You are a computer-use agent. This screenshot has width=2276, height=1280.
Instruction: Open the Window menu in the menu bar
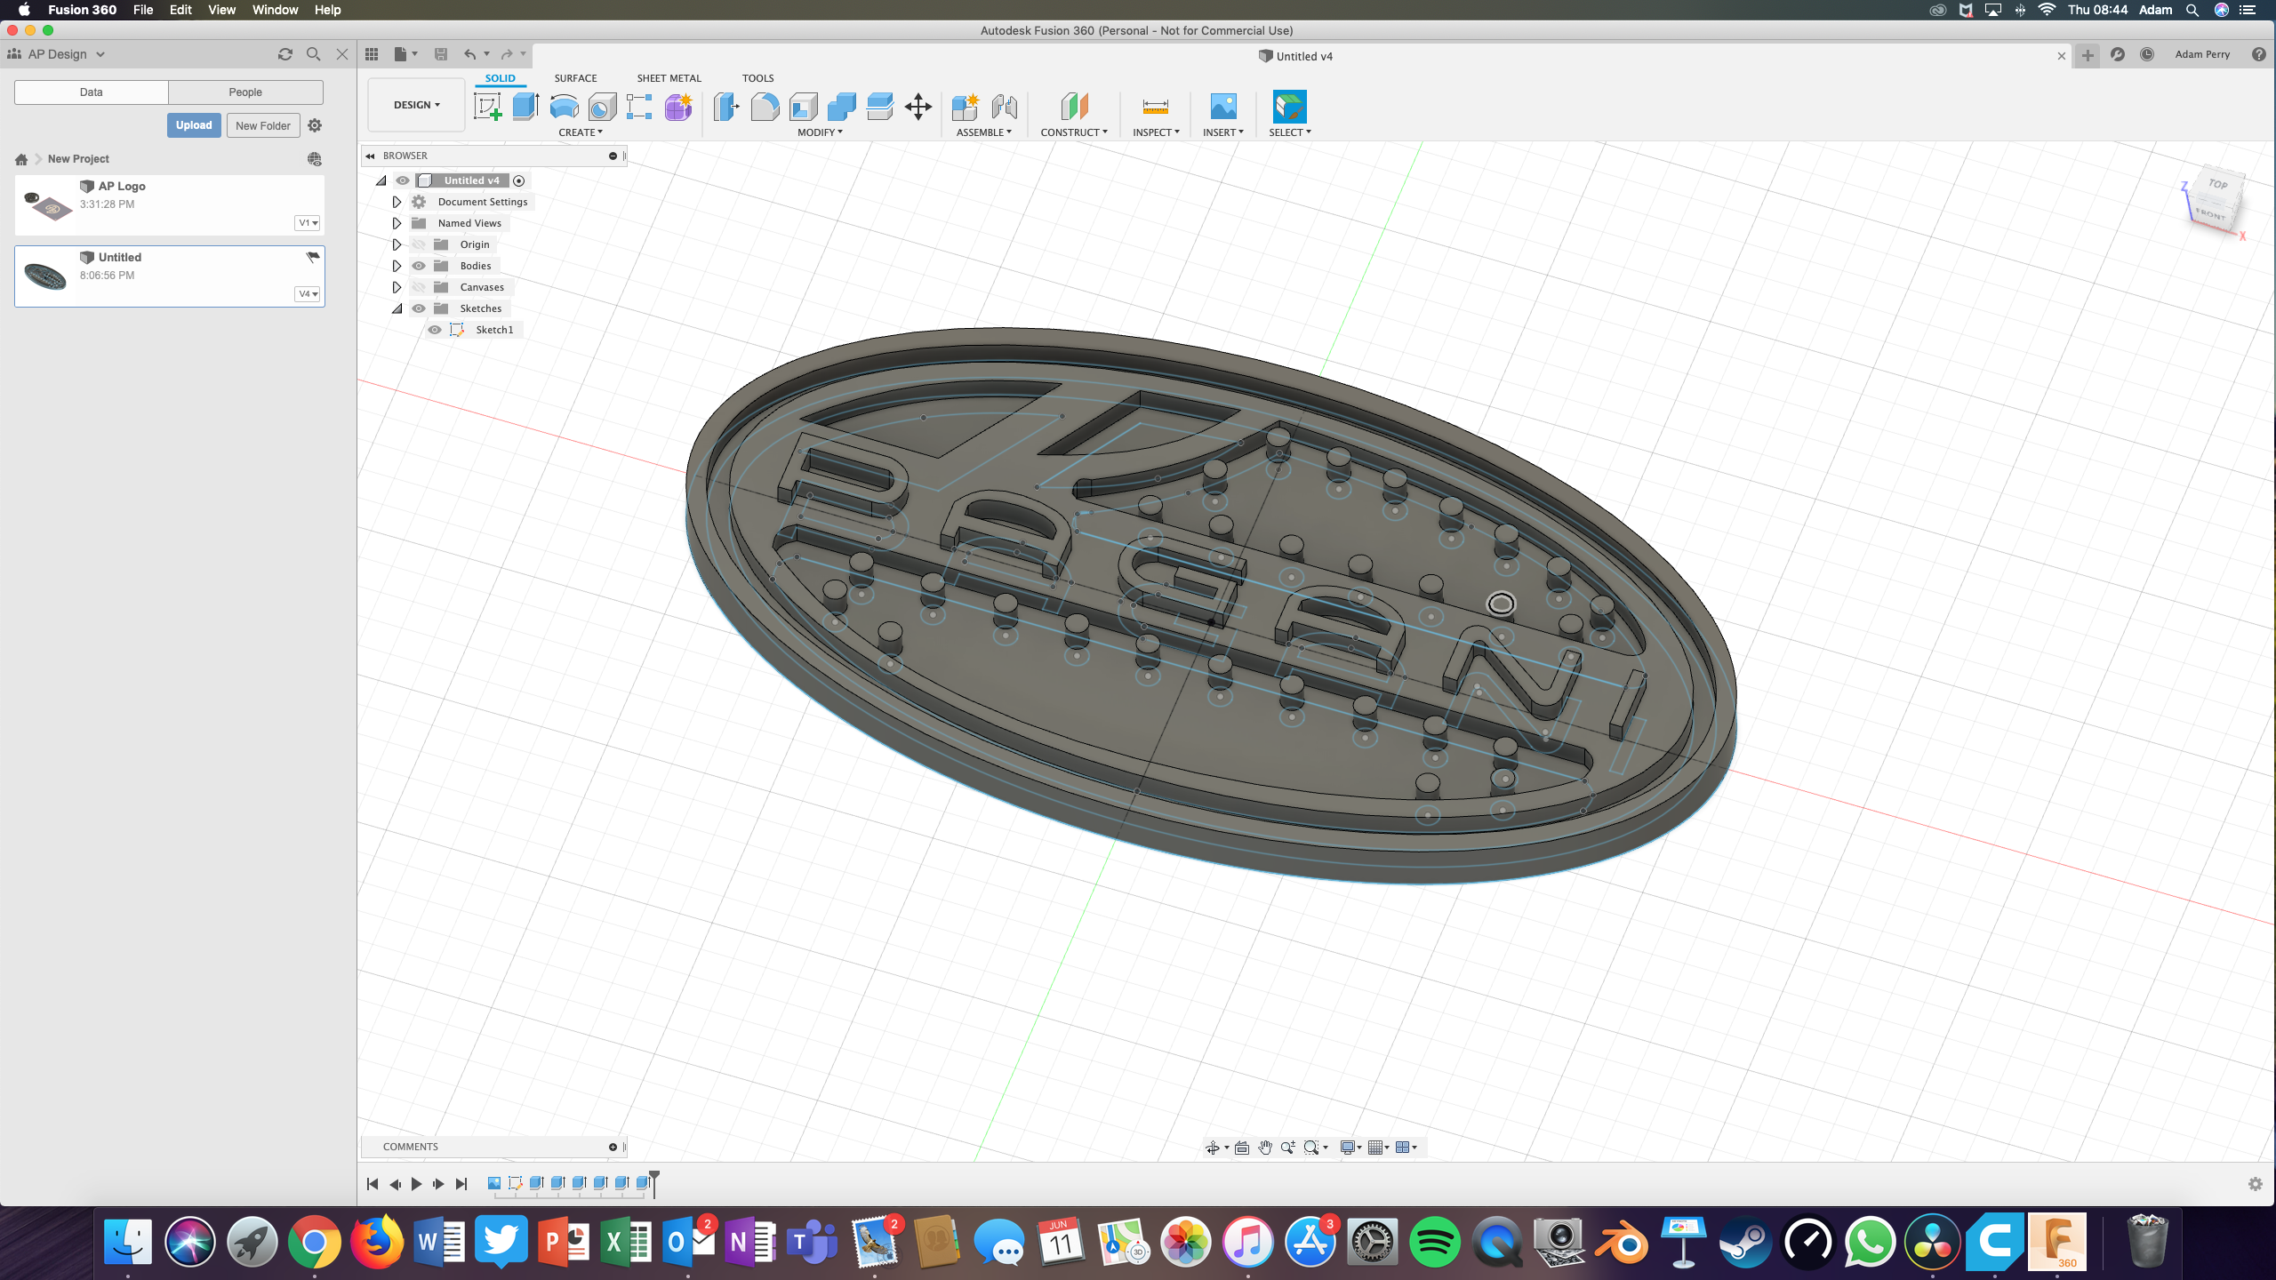(275, 10)
